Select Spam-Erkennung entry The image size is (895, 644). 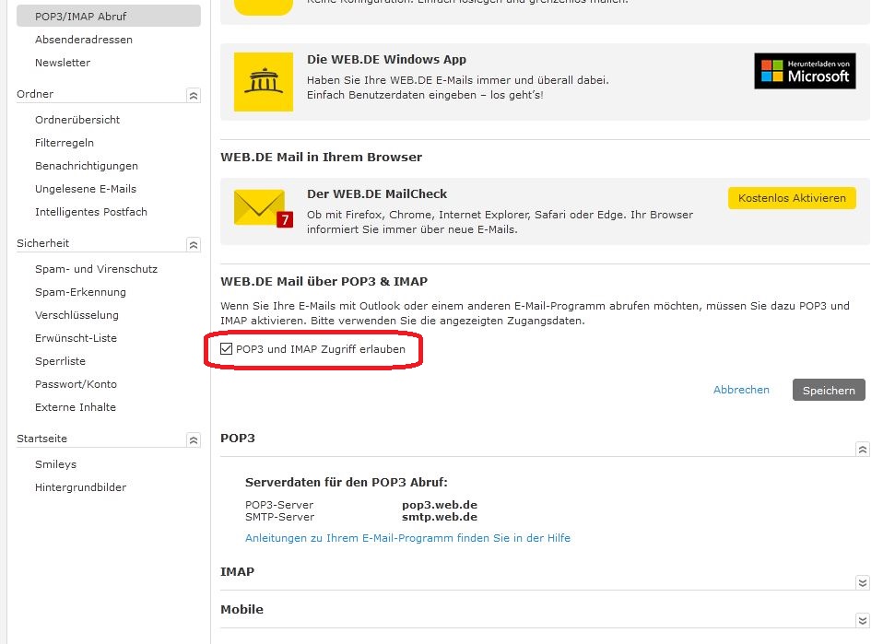(80, 292)
